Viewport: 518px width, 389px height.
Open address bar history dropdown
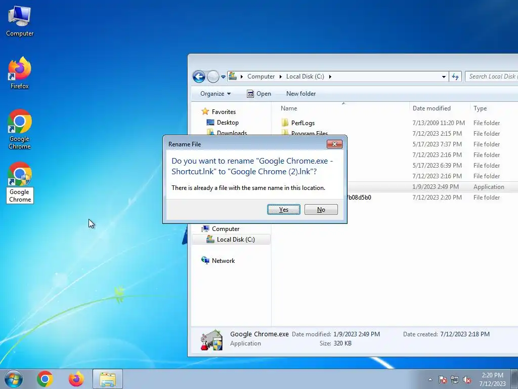[444, 77]
